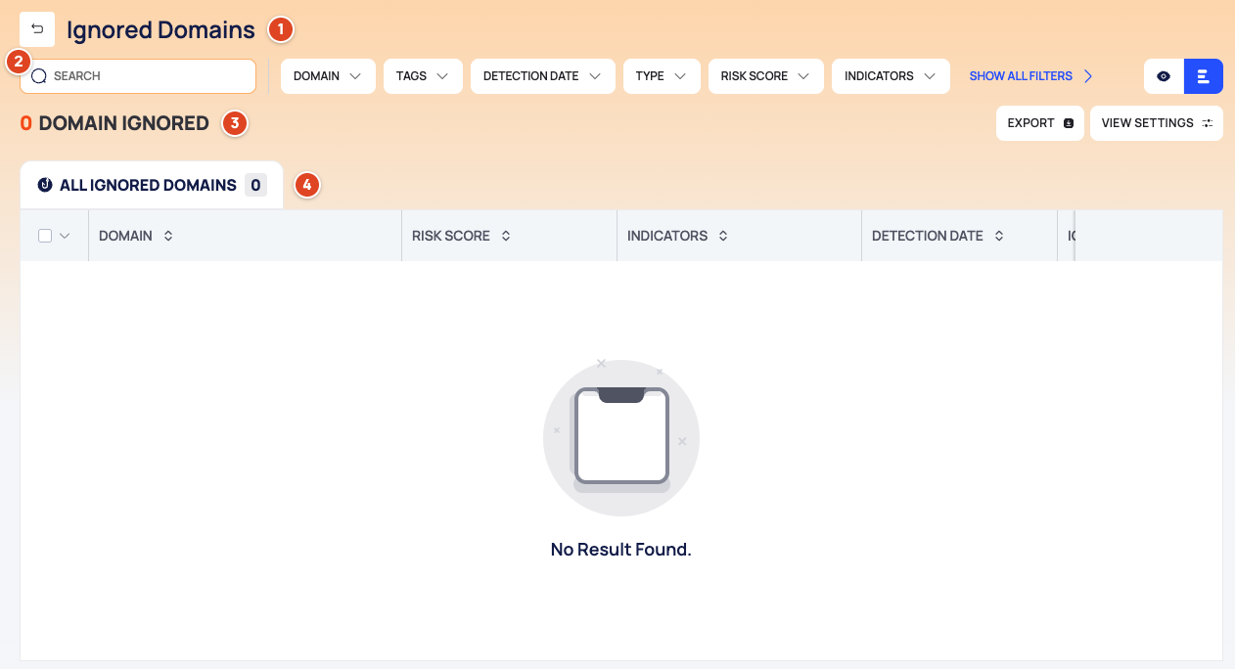Image resolution: width=1235 pixels, height=669 pixels.
Task: Click Show All Filters link
Action: (1030, 76)
